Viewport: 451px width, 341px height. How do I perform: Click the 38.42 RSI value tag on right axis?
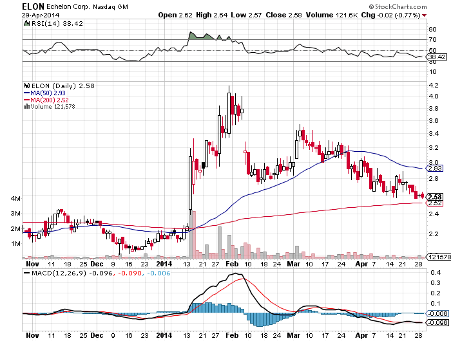(x=437, y=57)
